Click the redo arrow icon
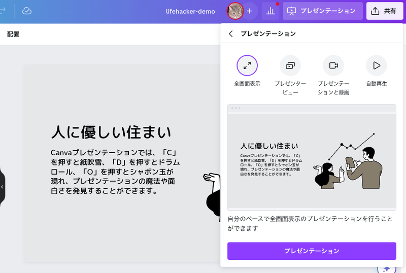406x273 pixels. click(3, 11)
